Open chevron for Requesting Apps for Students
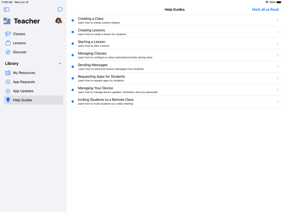This screenshot has width=283, height=212. pyautogui.click(x=278, y=78)
